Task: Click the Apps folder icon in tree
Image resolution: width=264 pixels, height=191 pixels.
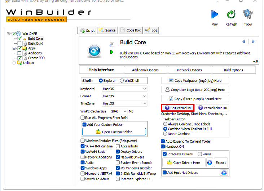Action: click(25, 48)
